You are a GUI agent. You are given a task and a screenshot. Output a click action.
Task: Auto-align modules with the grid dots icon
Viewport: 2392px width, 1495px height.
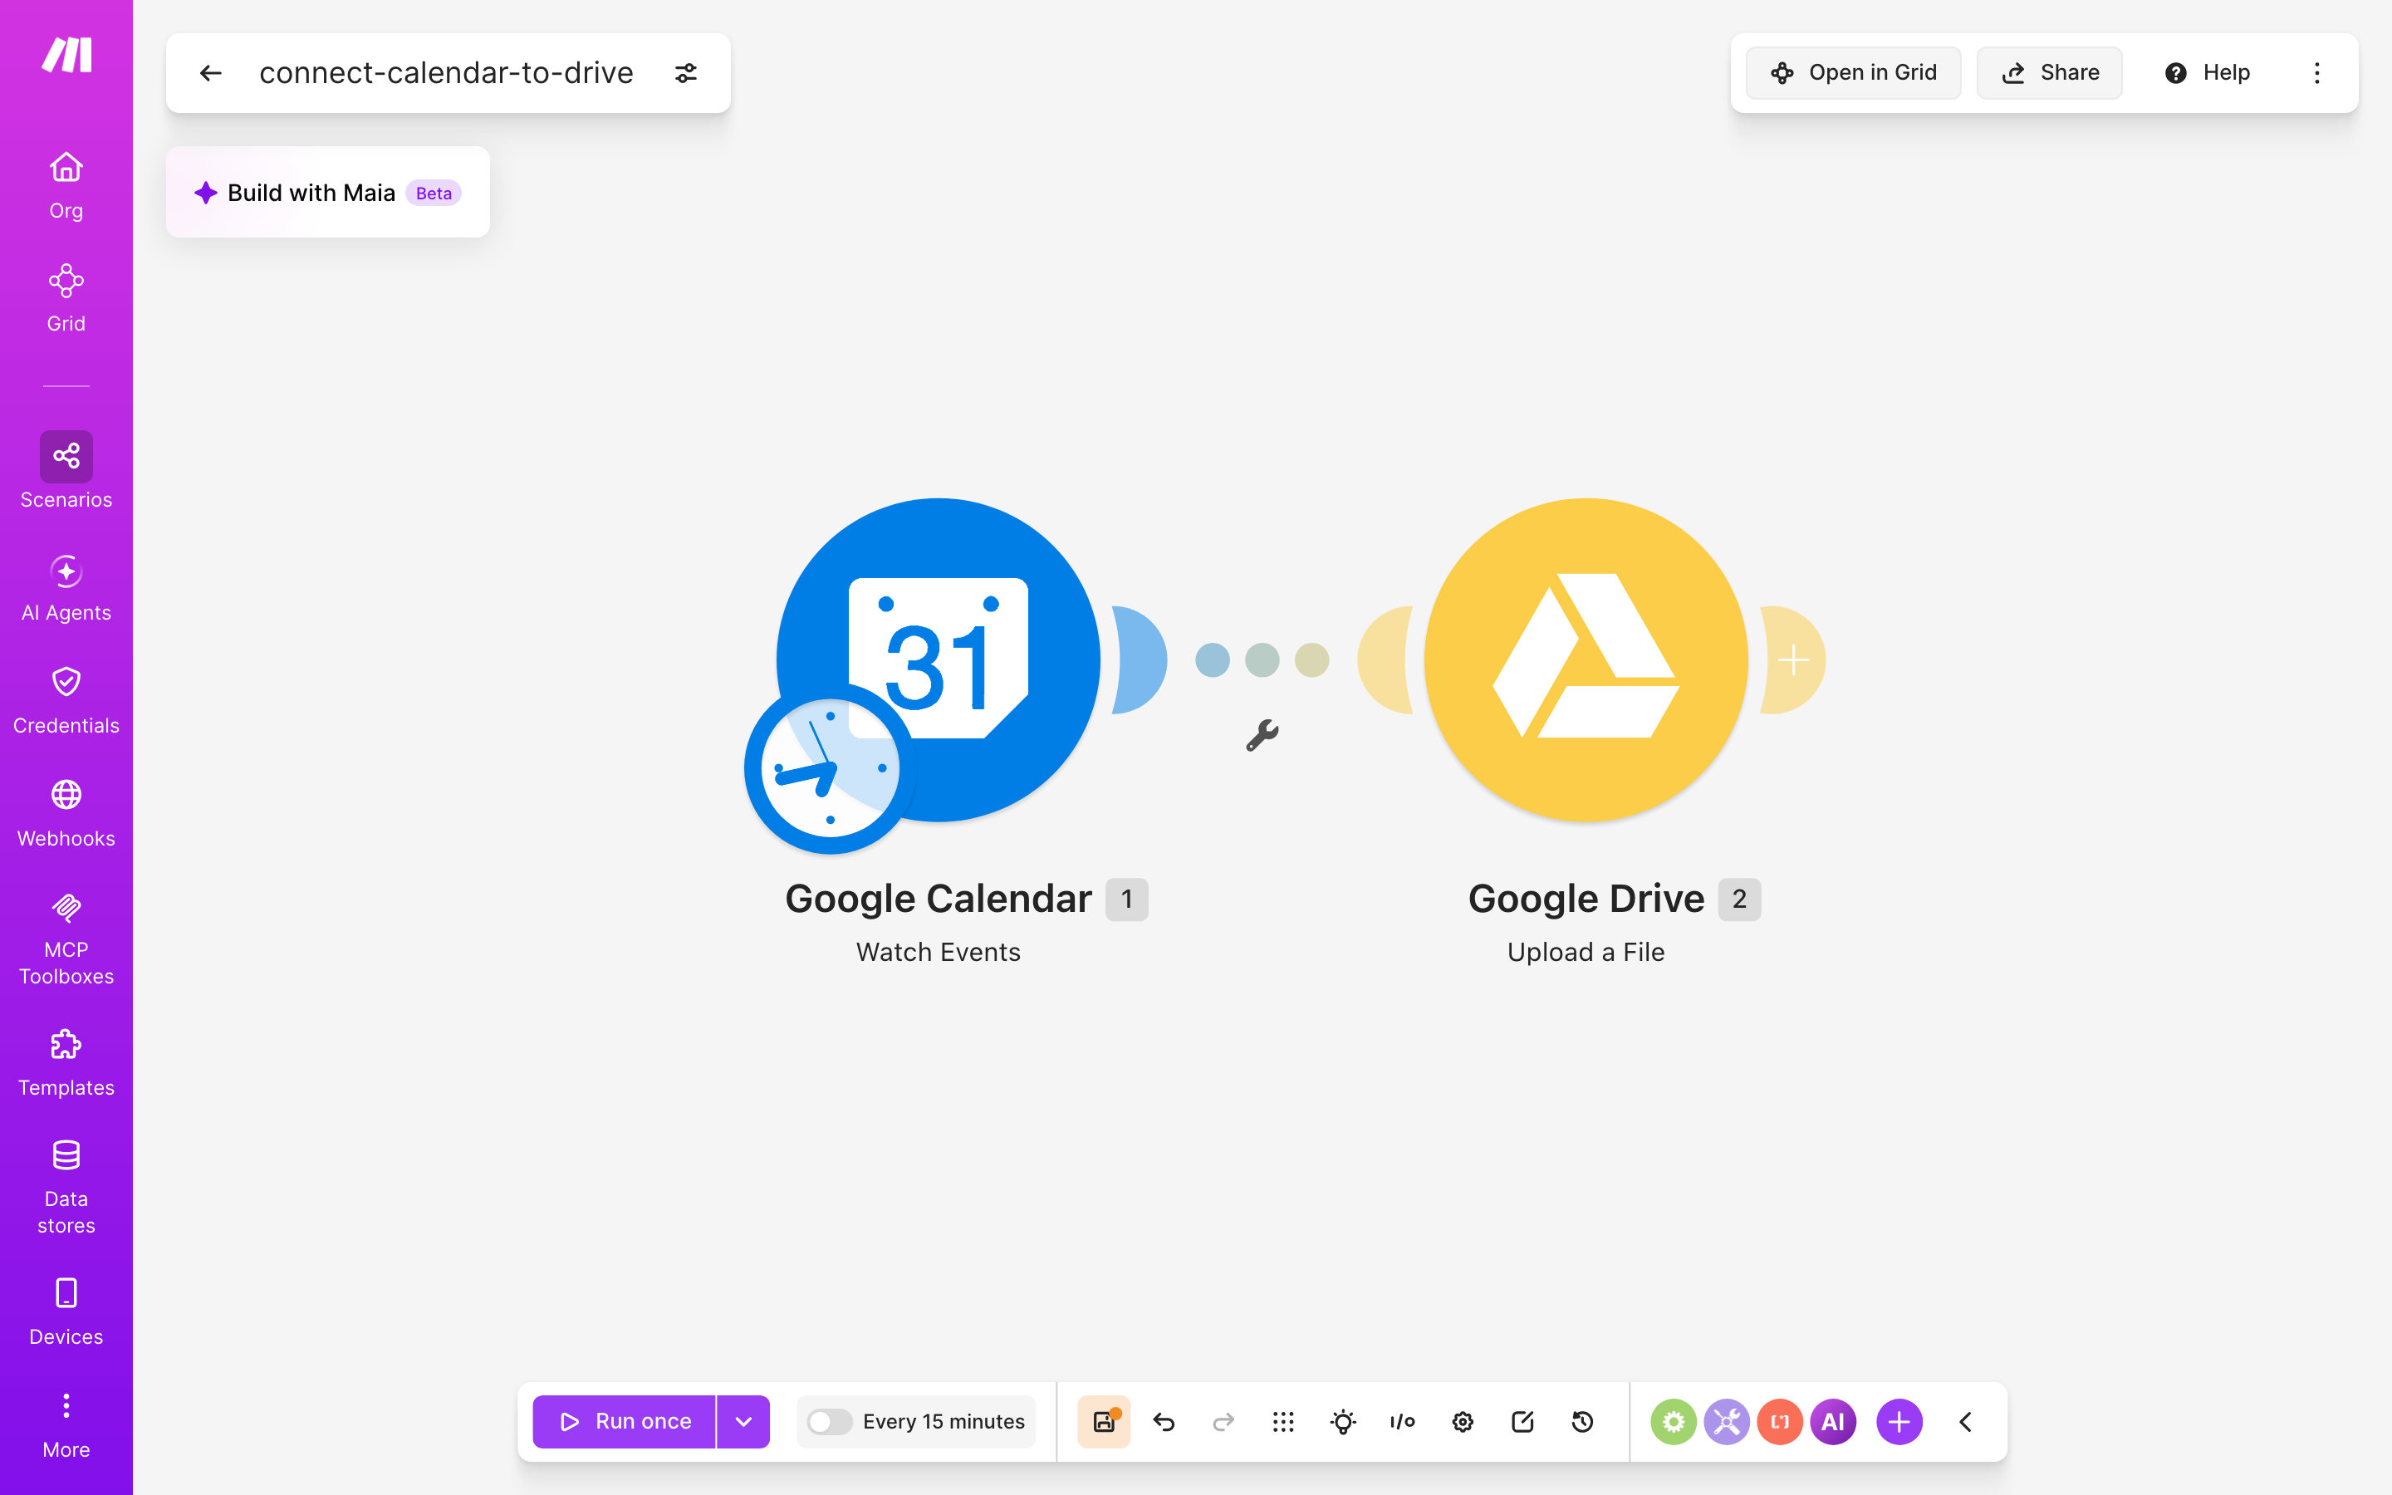(x=1283, y=1422)
